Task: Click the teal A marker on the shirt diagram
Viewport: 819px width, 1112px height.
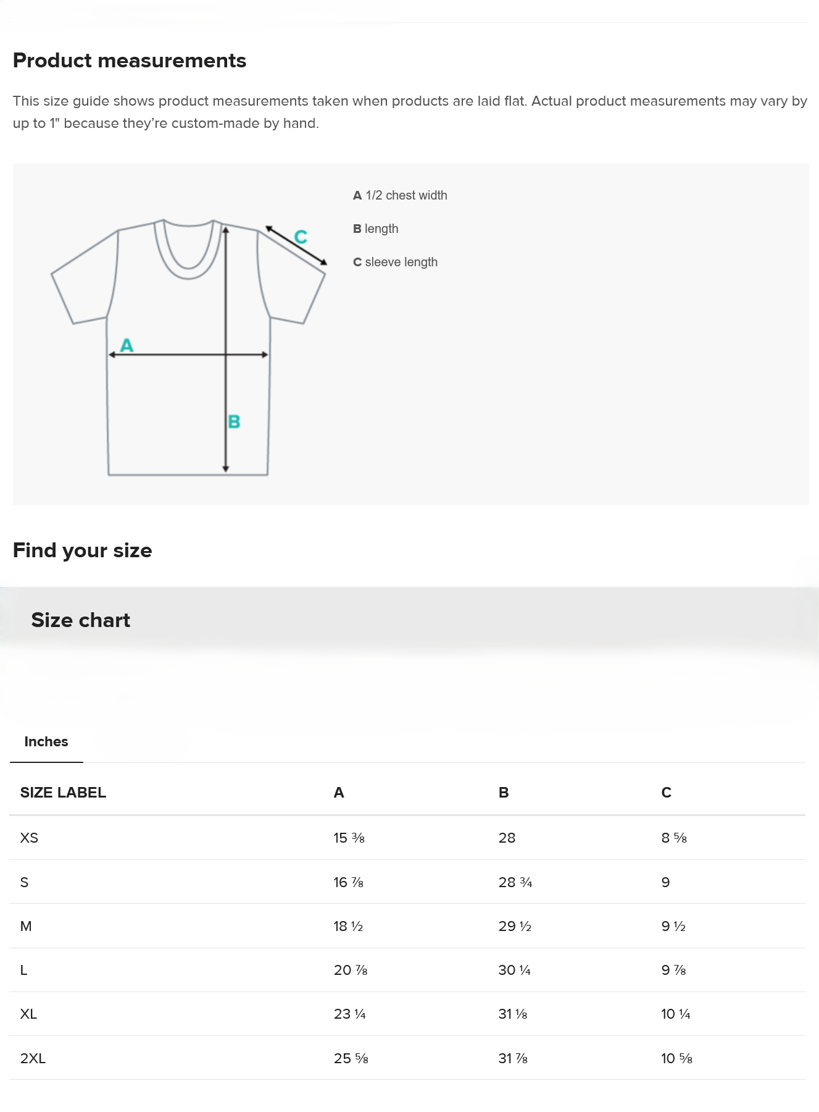Action: 127,345
